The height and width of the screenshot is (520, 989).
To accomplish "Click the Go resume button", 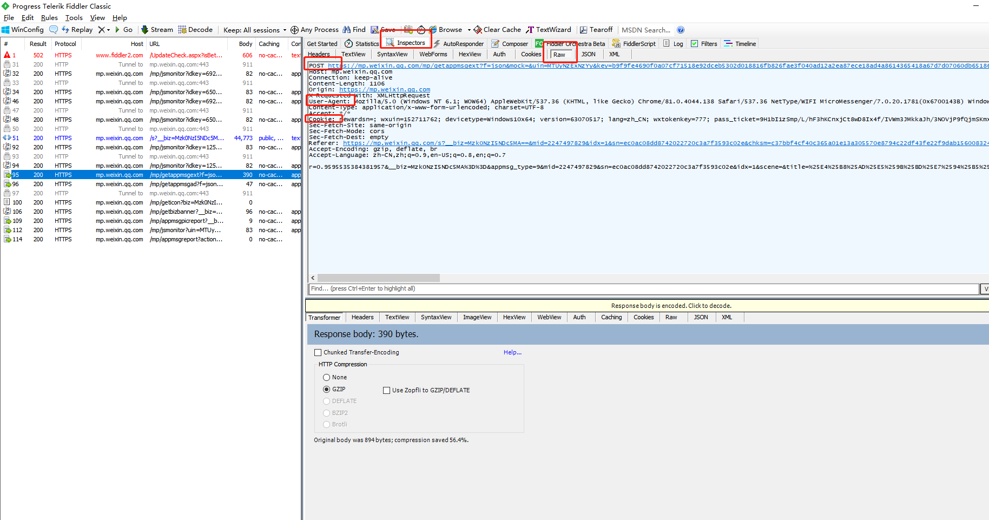I will pos(123,30).
